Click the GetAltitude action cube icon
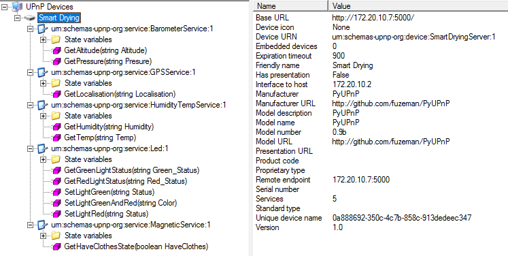Screen dimensions: 508x256 [56, 50]
